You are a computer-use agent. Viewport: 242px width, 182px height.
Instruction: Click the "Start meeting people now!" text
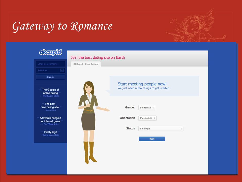tap(142, 84)
